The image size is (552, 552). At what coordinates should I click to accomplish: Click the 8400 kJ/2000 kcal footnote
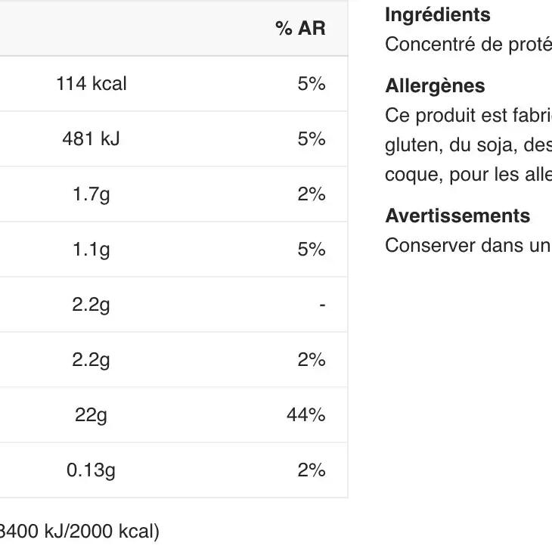pos(79,532)
